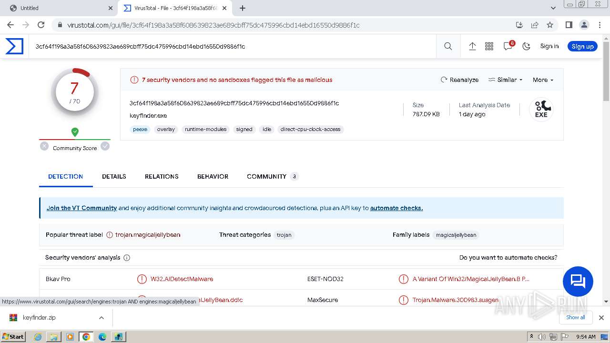The width and height of the screenshot is (610, 343).
Task: Click the trojan threat category chip
Action: click(x=284, y=235)
